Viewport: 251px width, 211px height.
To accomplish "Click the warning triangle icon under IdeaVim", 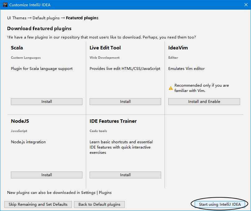I will pyautogui.click(x=170, y=88).
